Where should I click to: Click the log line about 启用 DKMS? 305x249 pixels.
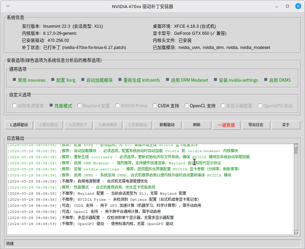[x=119, y=175]
